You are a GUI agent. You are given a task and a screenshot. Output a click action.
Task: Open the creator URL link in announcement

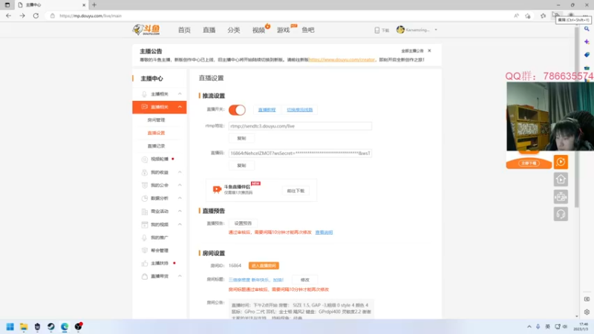coord(342,60)
